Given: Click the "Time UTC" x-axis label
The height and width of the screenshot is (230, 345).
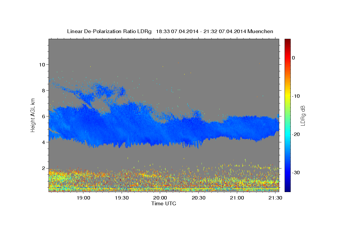Looking at the screenshot, I should [x=164, y=204].
